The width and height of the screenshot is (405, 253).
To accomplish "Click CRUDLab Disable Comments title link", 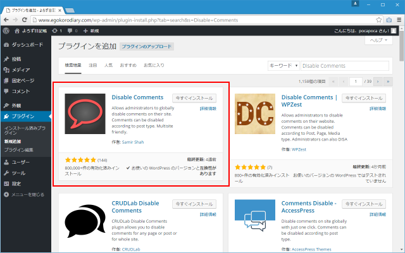I will click(x=135, y=207).
